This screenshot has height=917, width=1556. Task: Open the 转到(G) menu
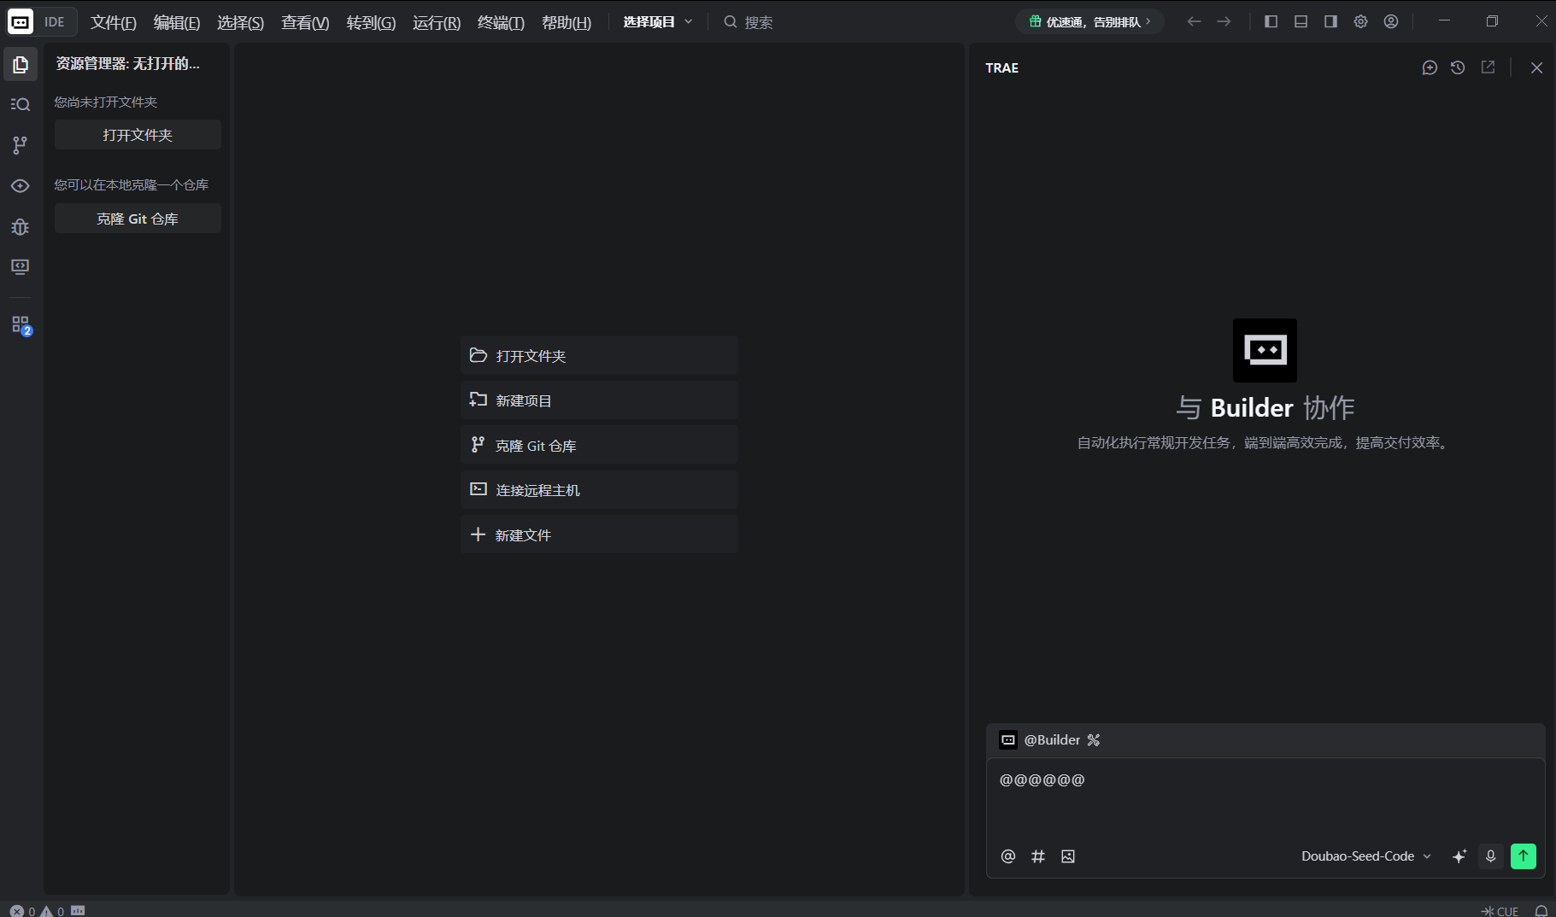[371, 22]
